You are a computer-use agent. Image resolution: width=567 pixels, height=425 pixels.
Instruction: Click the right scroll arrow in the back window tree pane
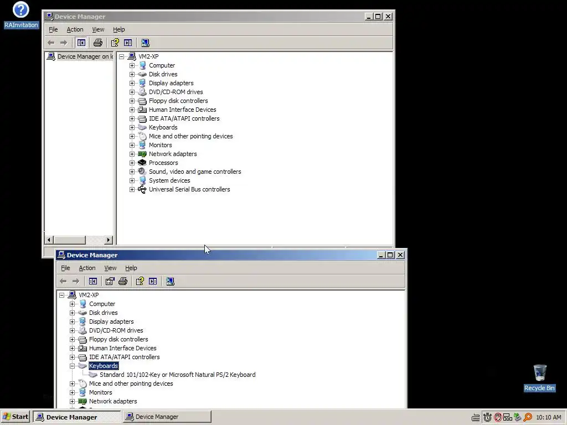tap(108, 240)
